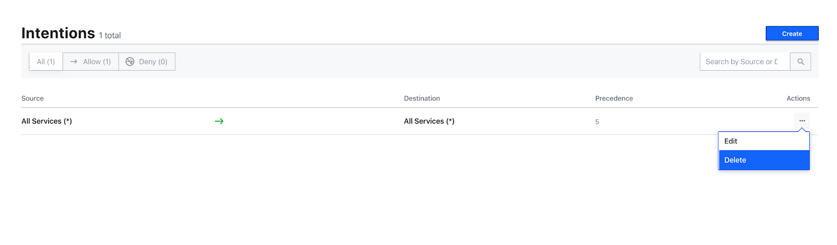The height and width of the screenshot is (245, 837).
Task: Open the source All Services (*) intention
Action: pyautogui.click(x=47, y=121)
